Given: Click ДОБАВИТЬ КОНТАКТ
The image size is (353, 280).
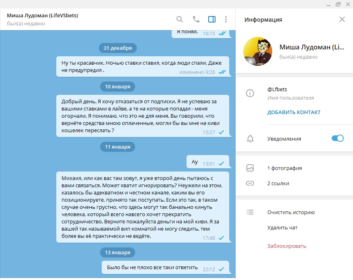Looking at the screenshot, I should 293,112.
